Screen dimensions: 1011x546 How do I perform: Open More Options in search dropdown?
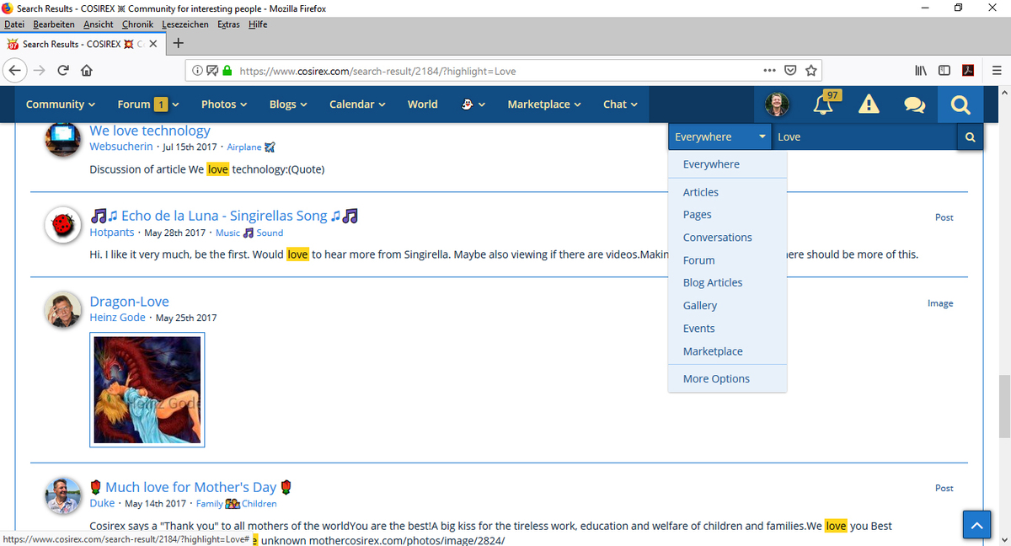[x=727, y=379]
